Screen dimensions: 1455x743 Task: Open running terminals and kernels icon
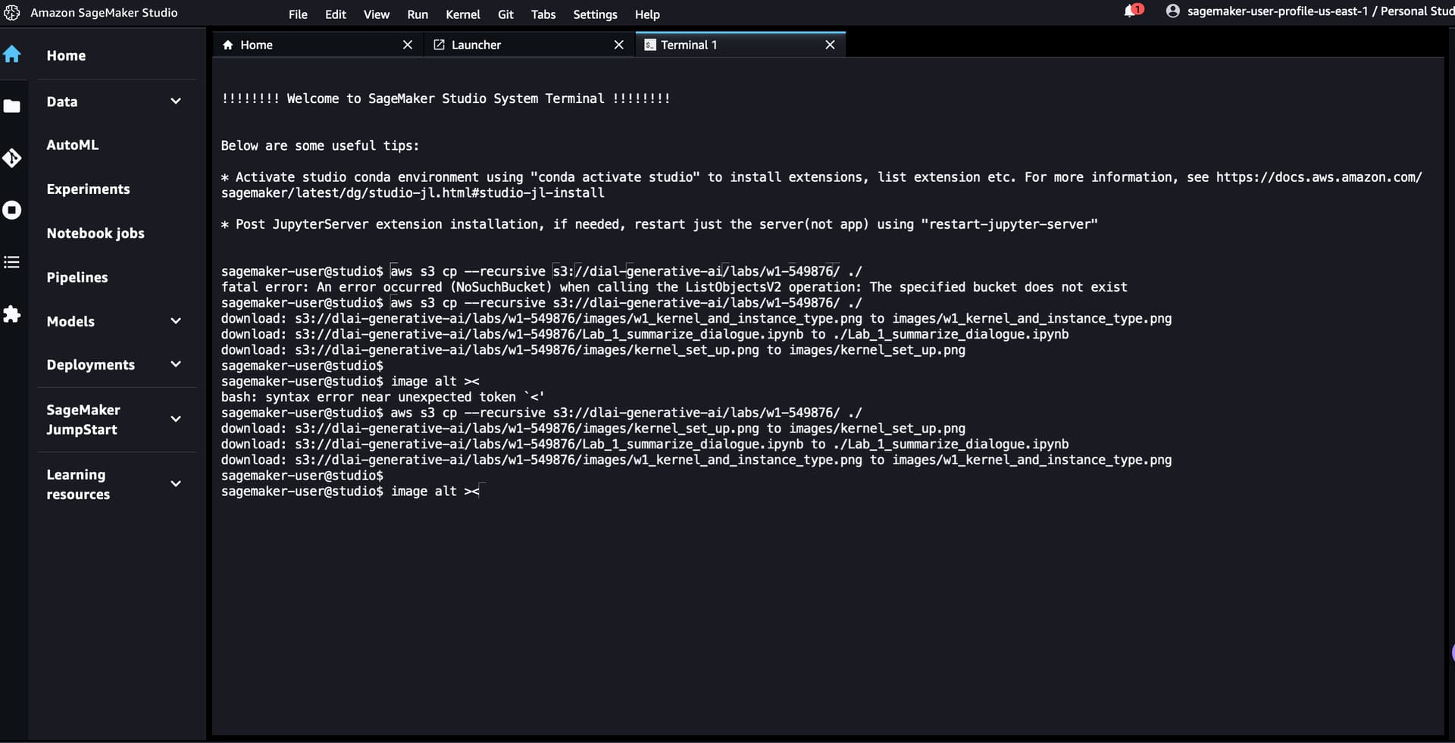click(x=12, y=210)
